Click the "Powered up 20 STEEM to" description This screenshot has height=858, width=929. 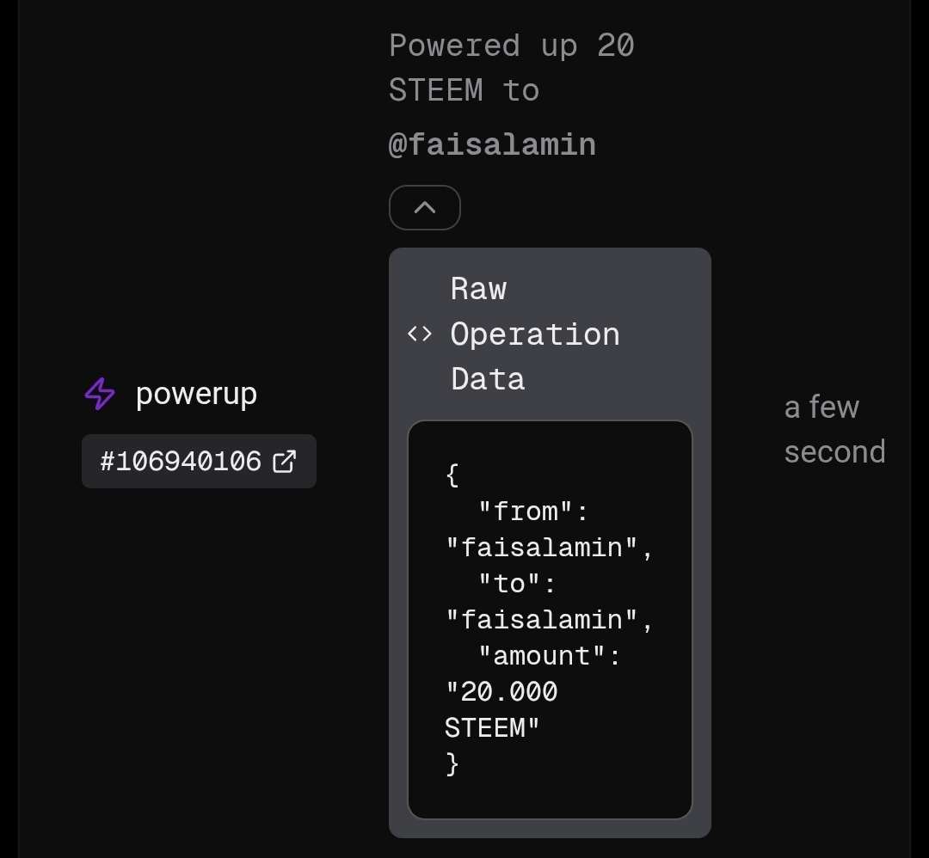(511, 68)
